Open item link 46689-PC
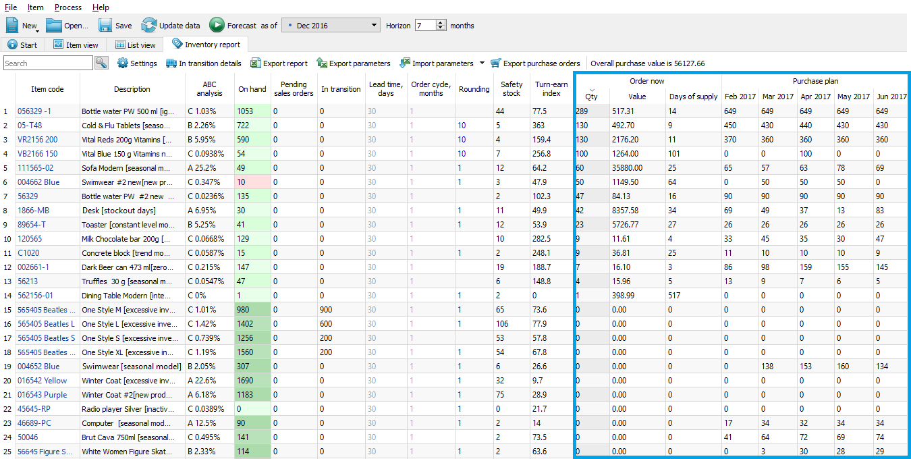The height and width of the screenshot is (459, 911). click(x=35, y=423)
